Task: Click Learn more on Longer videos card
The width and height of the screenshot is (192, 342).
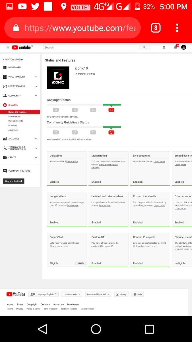Action: tap(73, 205)
